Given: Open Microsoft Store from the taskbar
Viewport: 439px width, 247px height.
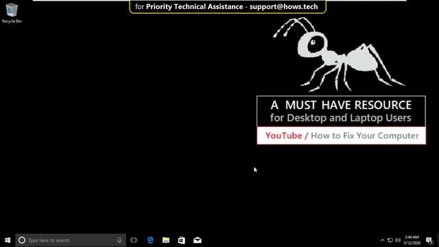Looking at the screenshot, I should point(181,240).
